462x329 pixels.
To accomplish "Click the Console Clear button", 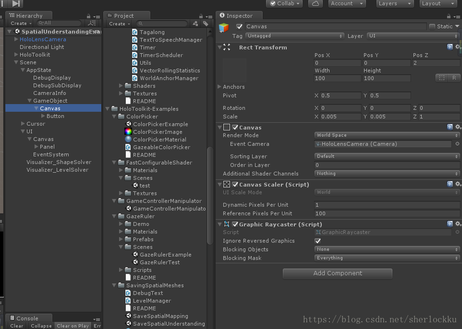I will [x=16, y=326].
